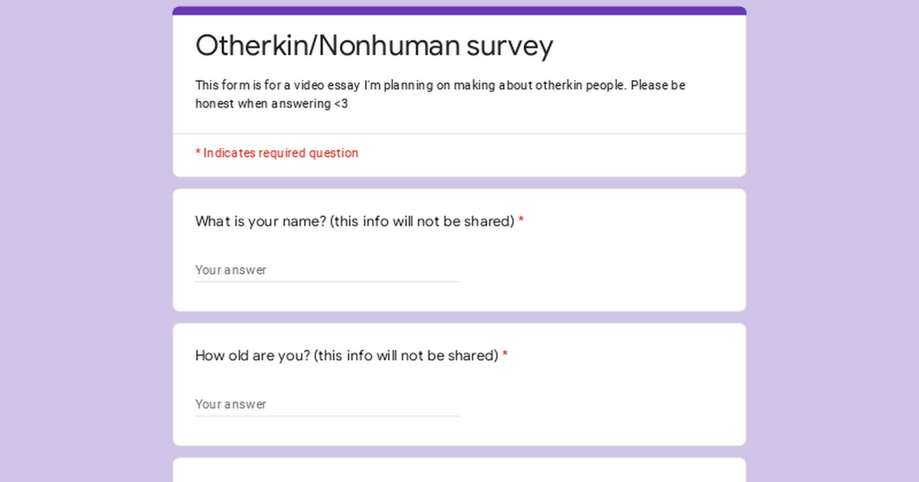Click empty space in the age question card
This screenshot has width=919, height=482.
[613, 402]
